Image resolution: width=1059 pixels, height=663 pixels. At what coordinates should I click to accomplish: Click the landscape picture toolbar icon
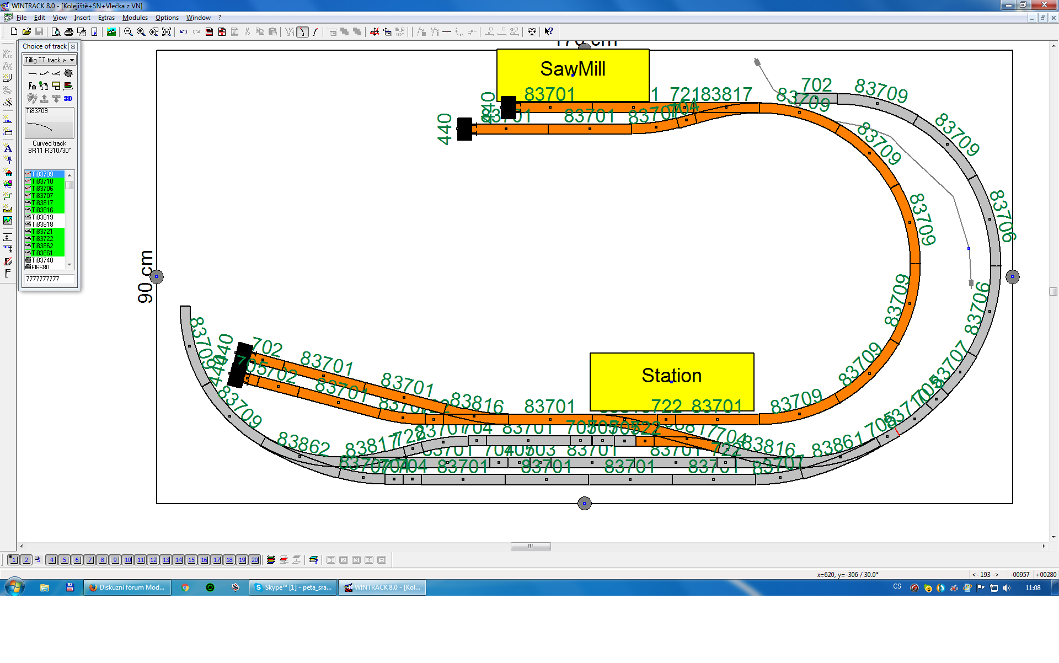[111, 32]
